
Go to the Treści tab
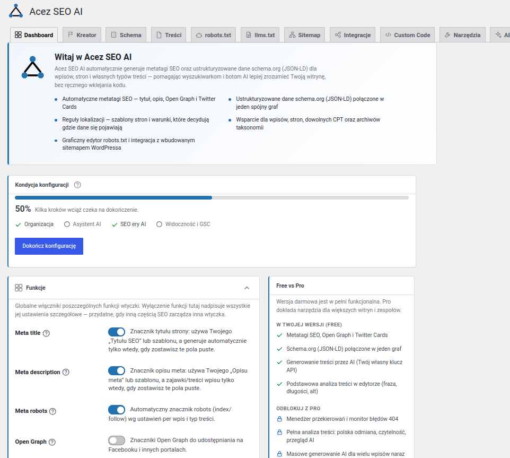pos(169,35)
